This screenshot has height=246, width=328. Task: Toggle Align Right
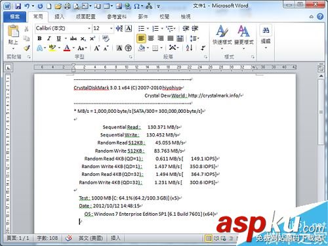(x=161, y=39)
